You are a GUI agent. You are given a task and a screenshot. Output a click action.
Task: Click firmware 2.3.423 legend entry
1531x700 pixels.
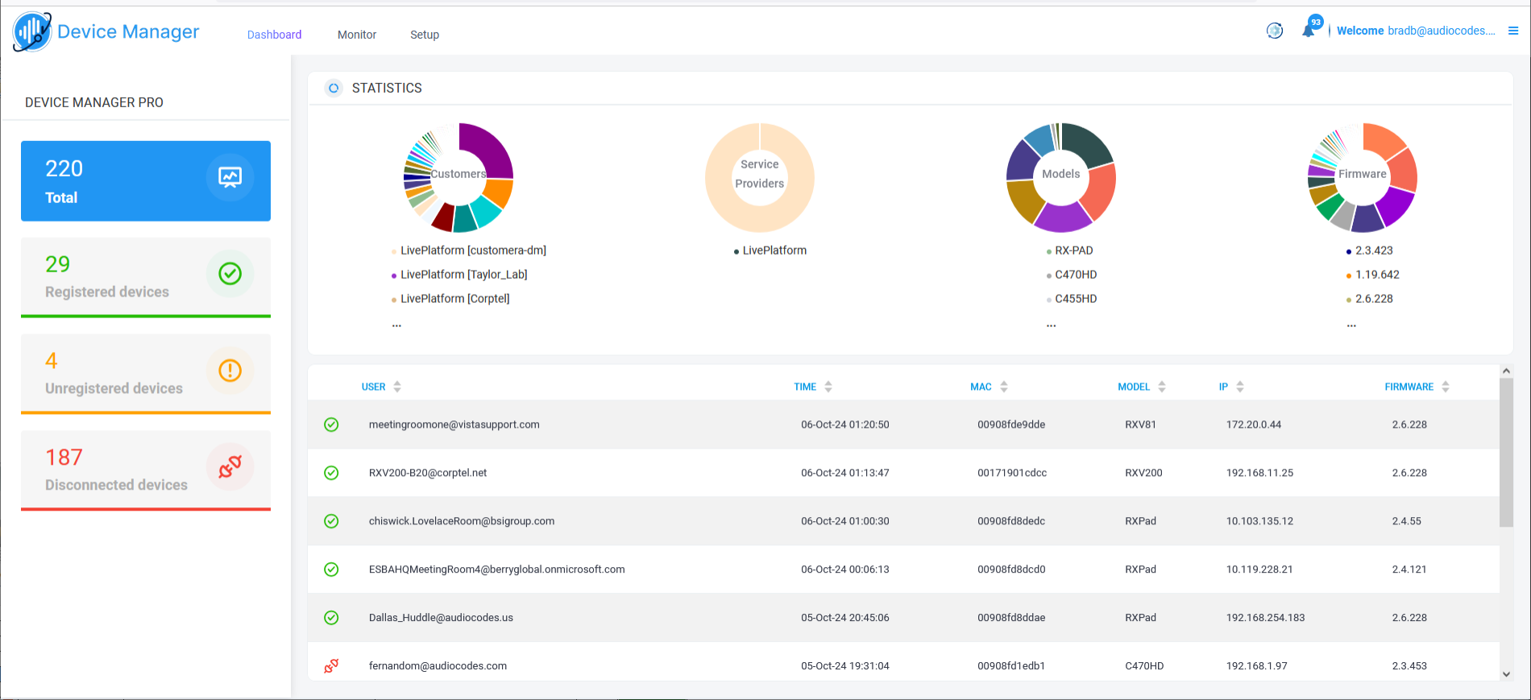pyautogui.click(x=1374, y=251)
